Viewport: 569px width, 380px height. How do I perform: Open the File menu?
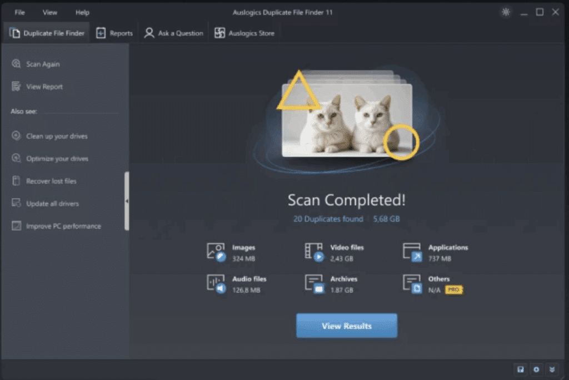click(x=19, y=12)
